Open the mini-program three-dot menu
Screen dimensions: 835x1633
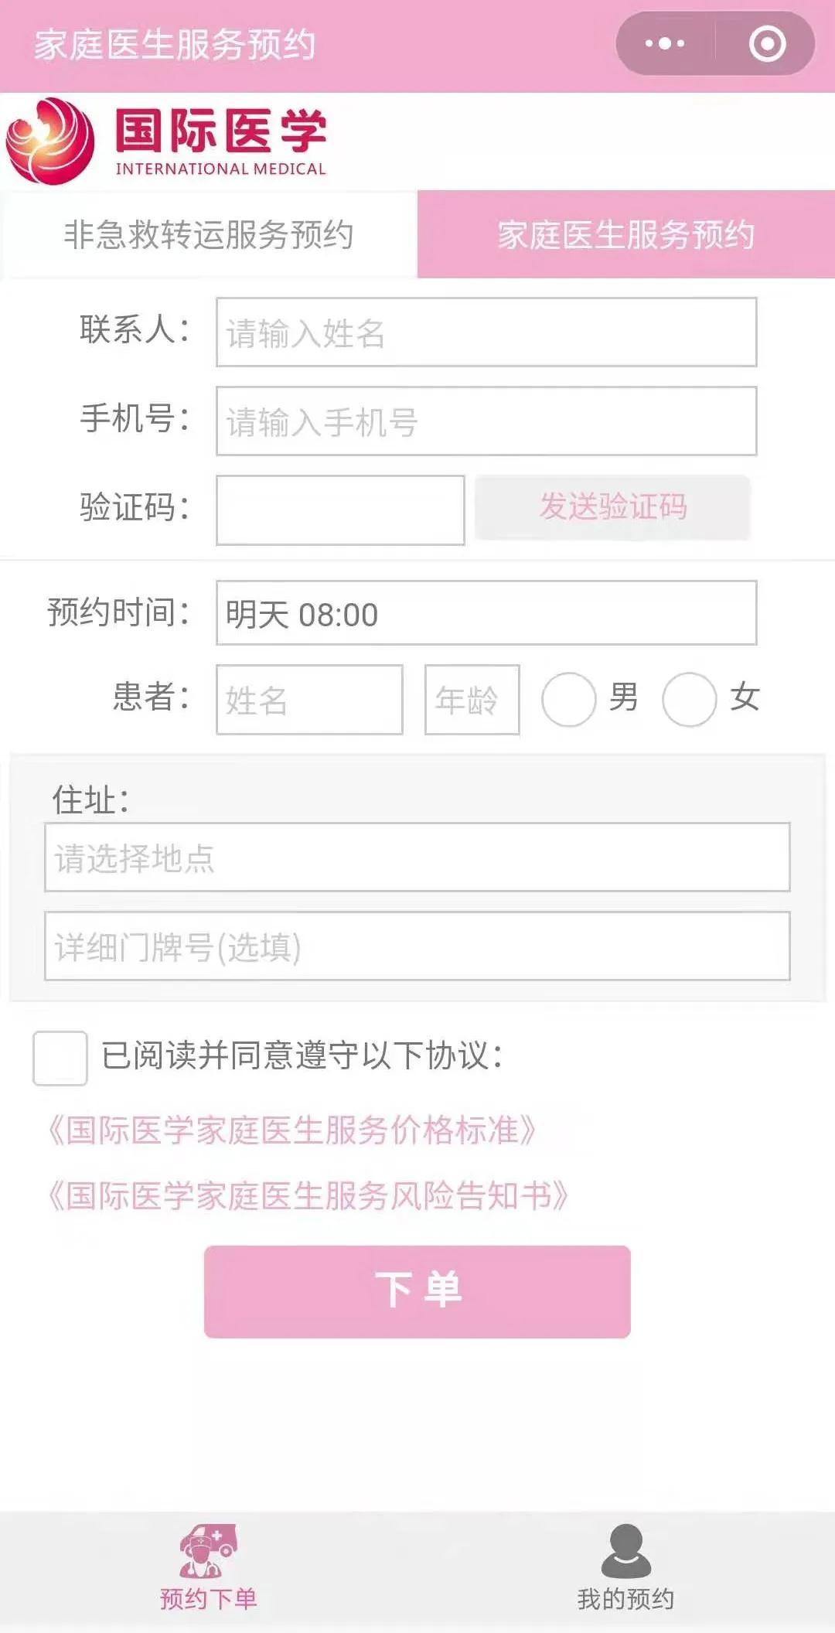pos(665,43)
